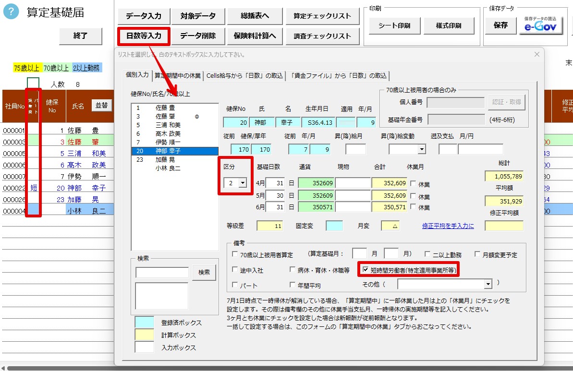Click the 登録済ボックス cyan color swatch
Viewport: 573px width, 371px height.
click(x=145, y=322)
